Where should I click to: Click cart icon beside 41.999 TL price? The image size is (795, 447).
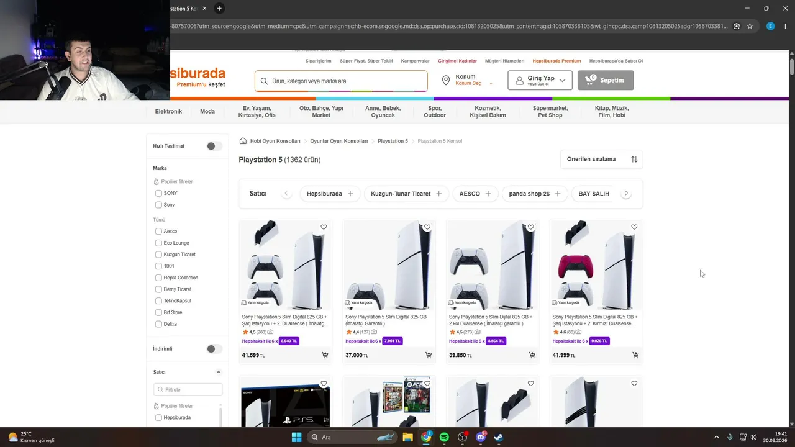click(635, 355)
